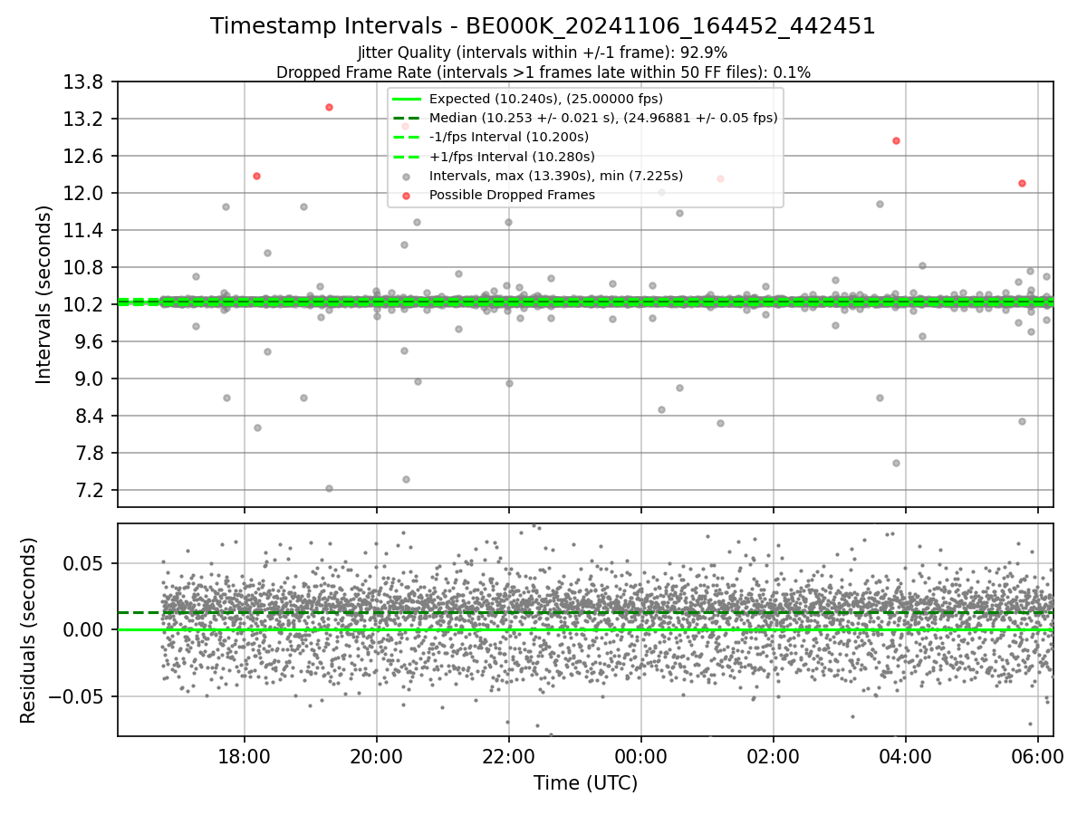Click the lowest gray point near 7.2 seconds

point(329,488)
